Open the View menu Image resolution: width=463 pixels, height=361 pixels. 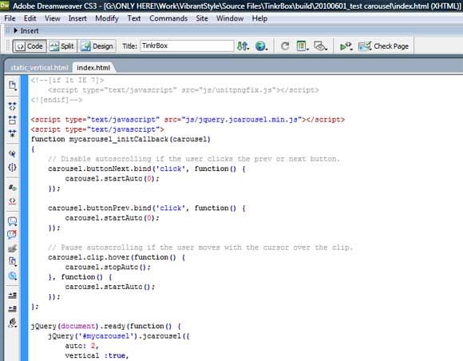[53, 18]
